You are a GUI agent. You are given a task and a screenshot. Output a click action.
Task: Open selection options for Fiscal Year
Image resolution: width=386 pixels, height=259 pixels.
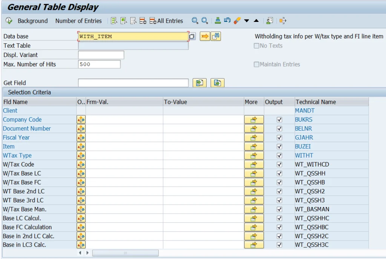(x=81, y=138)
